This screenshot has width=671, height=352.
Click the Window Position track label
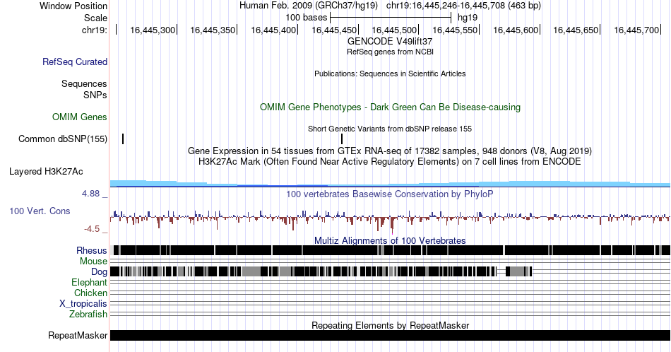(x=73, y=6)
